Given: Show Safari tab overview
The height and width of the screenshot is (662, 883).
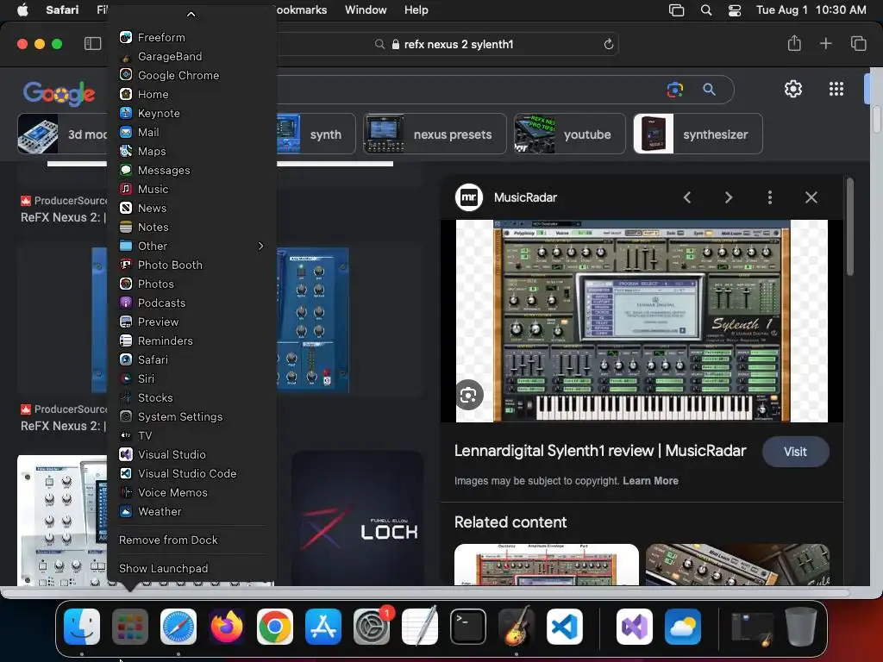Looking at the screenshot, I should pyautogui.click(x=858, y=43).
